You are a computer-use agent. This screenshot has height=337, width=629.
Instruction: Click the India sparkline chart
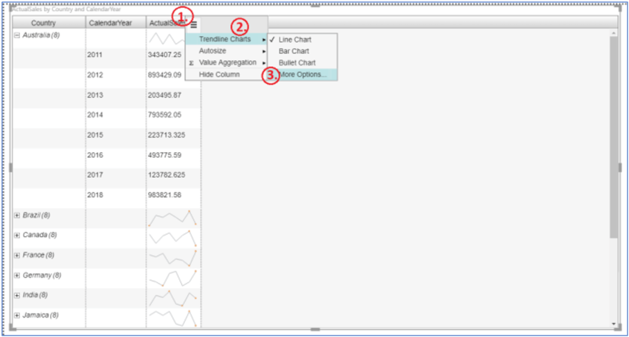(172, 298)
